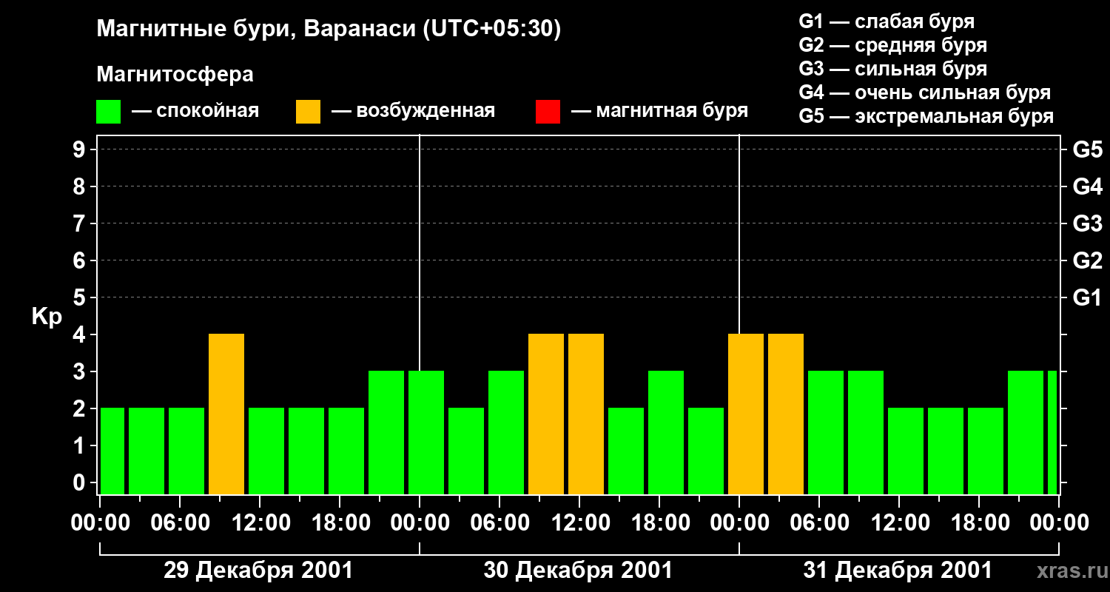Click the green bar around 06:00 on 30 December

(506, 433)
